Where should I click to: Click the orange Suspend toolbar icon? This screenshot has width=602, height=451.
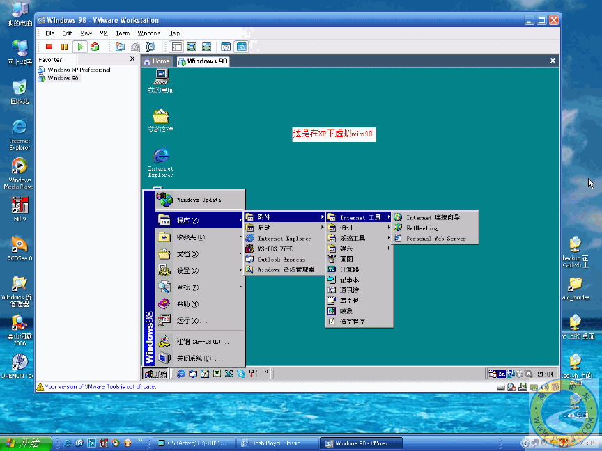click(x=64, y=47)
